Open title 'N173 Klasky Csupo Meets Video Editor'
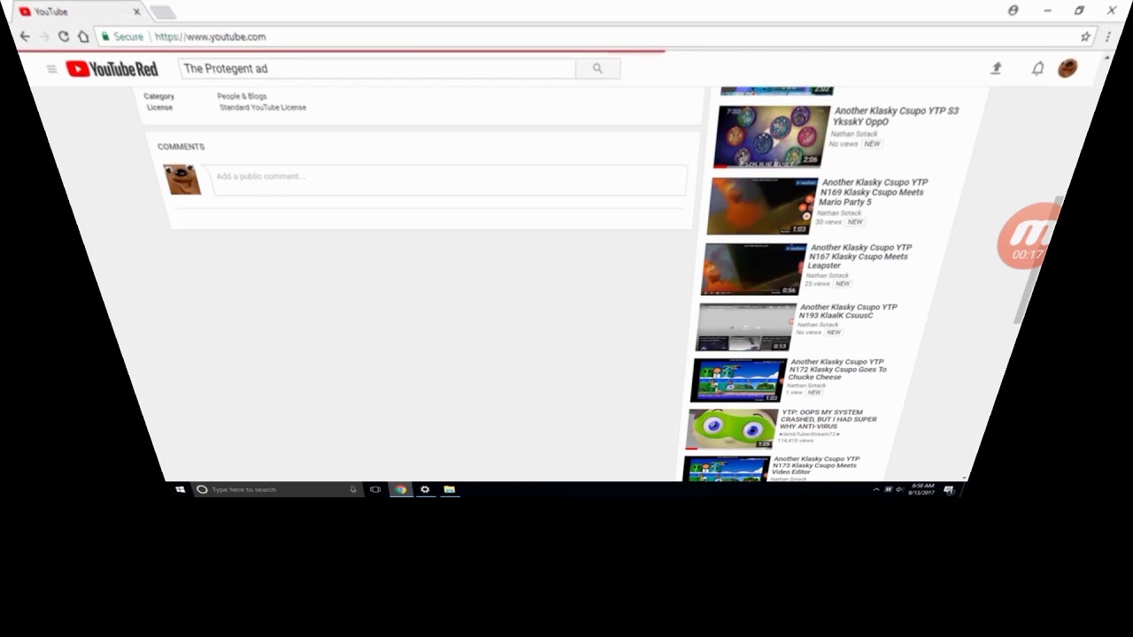Viewport: 1133px width, 637px height. 814,465
